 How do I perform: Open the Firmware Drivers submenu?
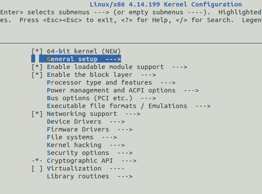(90, 129)
